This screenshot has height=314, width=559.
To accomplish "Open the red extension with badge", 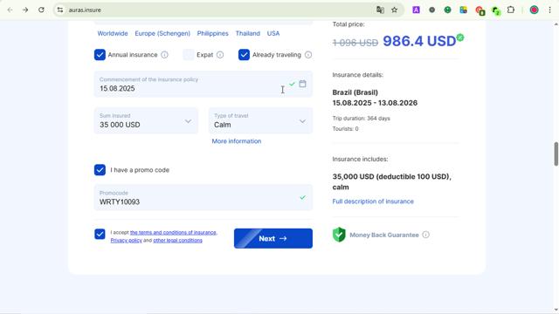I will (480, 10).
